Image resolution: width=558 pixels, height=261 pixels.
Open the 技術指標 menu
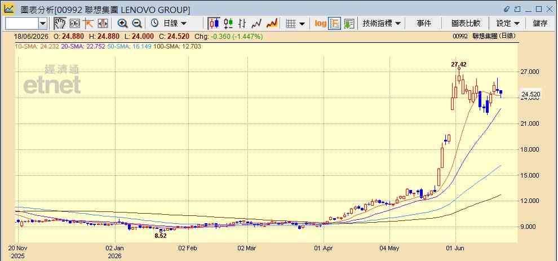pos(382,24)
